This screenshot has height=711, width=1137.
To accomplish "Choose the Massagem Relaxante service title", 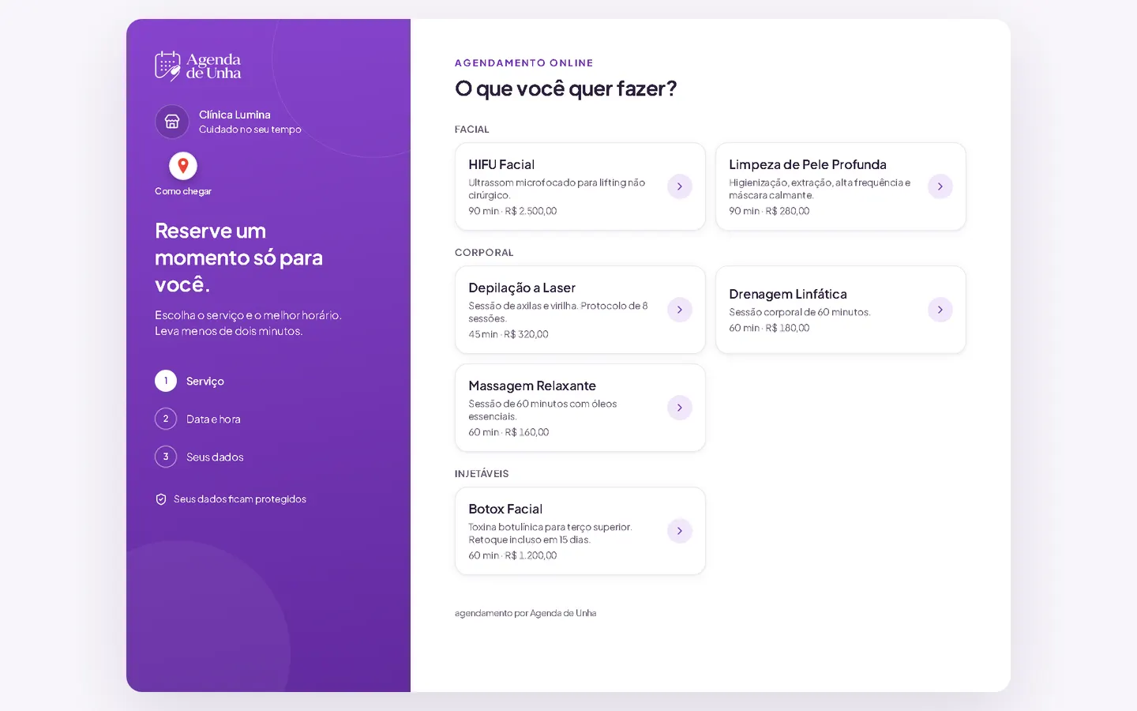I will 532,386.
